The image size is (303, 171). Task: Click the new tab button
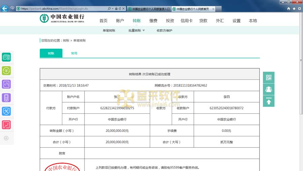tap(218, 9)
